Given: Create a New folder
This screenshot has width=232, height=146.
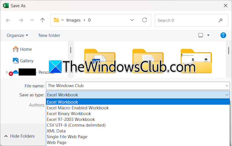Looking at the screenshot, I should 49,36.
